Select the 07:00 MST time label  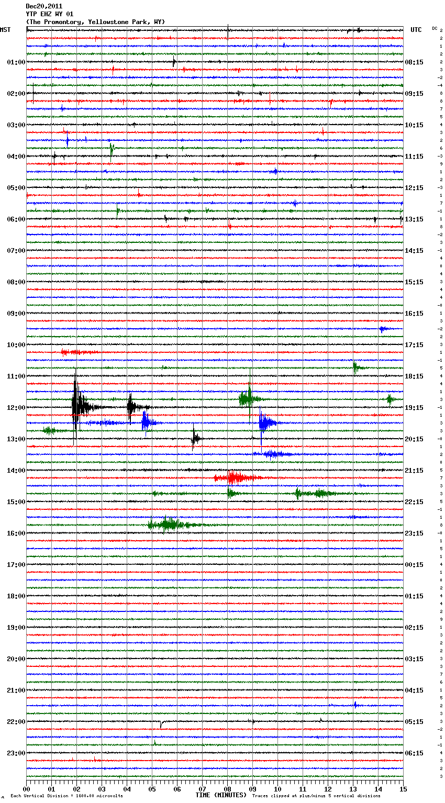coord(16,251)
